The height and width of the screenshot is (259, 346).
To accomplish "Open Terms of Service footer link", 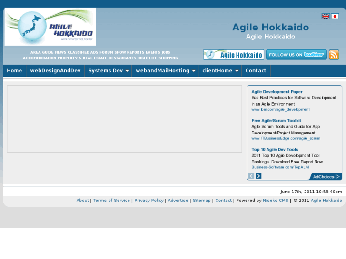I will [x=111, y=201].
